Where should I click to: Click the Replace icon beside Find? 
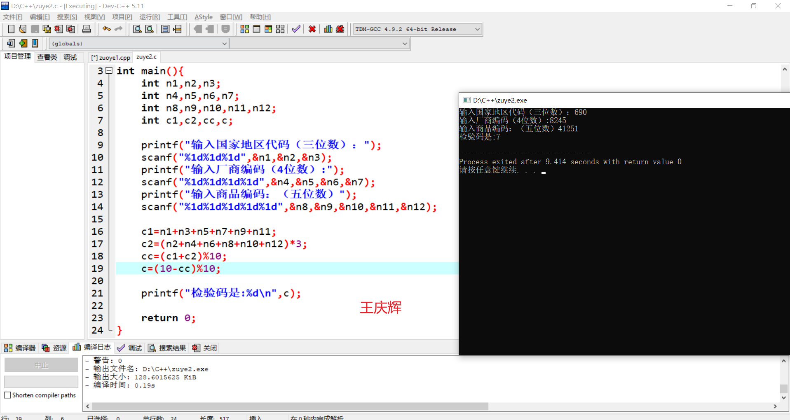pyautogui.click(x=150, y=29)
